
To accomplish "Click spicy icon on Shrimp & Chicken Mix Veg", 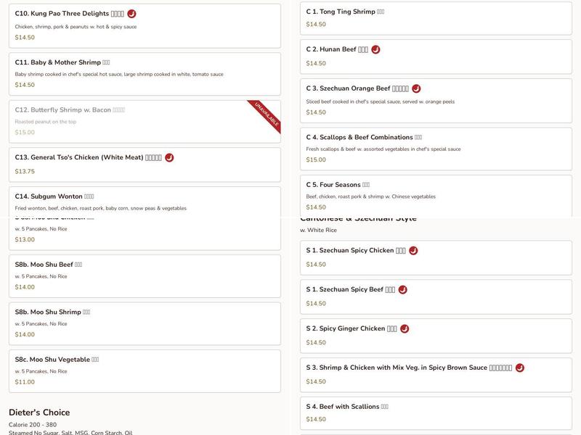I will 519,368.
